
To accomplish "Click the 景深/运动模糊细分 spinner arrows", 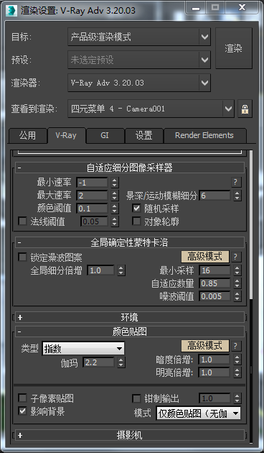I will tap(237, 196).
